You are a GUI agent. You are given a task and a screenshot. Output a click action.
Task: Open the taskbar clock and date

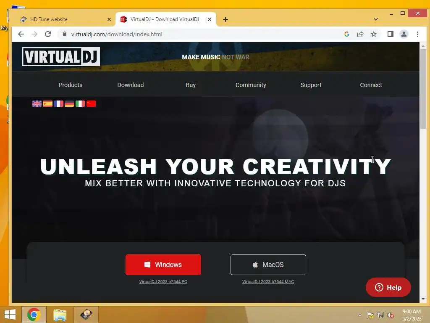(x=412, y=315)
